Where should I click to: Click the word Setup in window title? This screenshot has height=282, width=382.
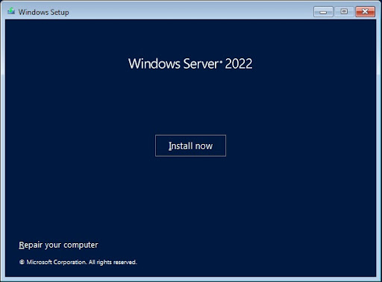pyautogui.click(x=60, y=12)
